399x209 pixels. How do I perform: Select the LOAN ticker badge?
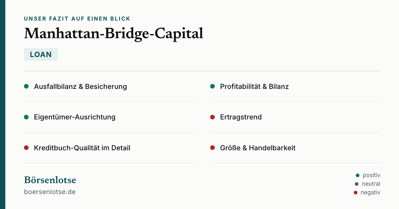click(41, 54)
